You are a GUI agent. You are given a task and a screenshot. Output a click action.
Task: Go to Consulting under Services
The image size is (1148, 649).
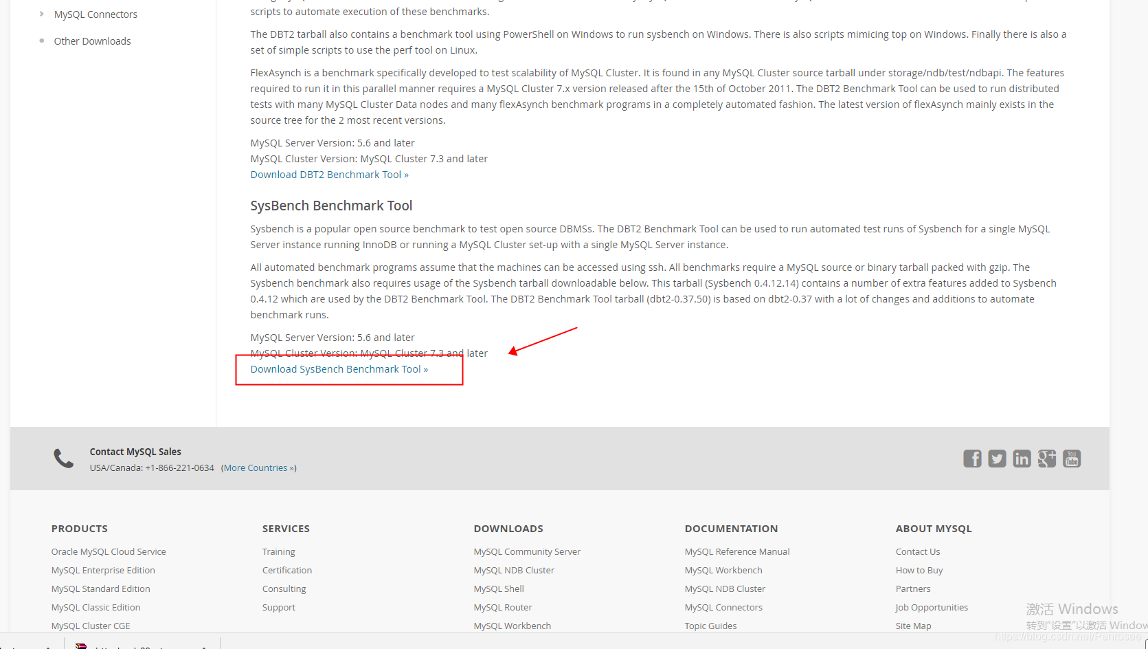point(284,589)
